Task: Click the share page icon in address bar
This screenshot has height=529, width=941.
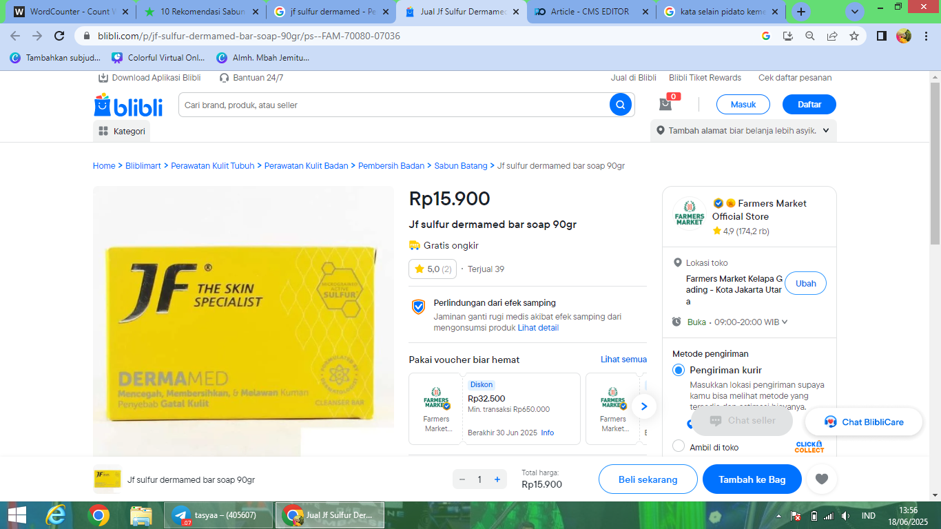Action: point(832,36)
